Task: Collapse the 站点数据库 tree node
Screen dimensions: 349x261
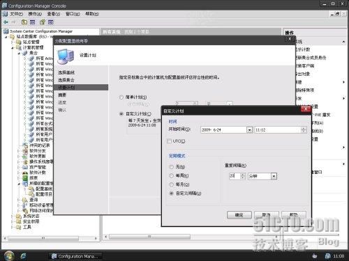Action: pyautogui.click(x=6, y=37)
